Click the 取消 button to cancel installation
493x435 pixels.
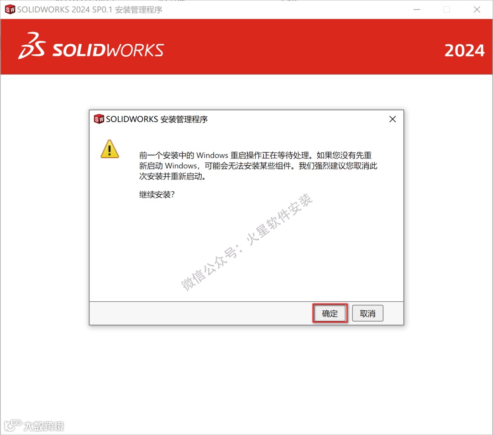click(367, 313)
